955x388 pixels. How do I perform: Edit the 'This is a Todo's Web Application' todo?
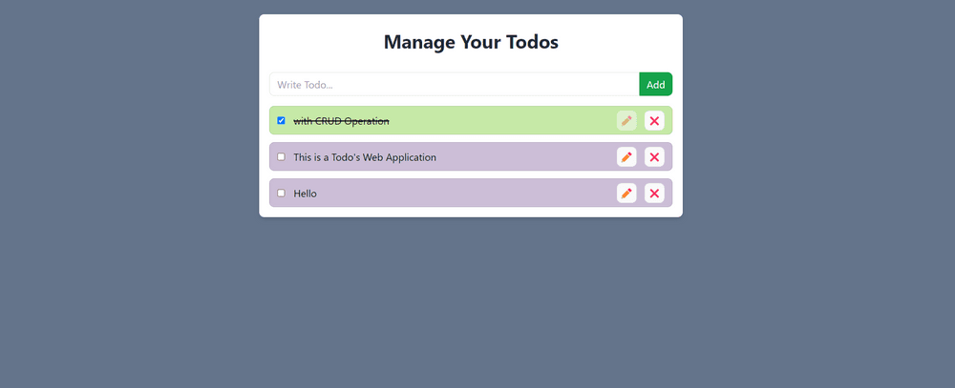(626, 156)
